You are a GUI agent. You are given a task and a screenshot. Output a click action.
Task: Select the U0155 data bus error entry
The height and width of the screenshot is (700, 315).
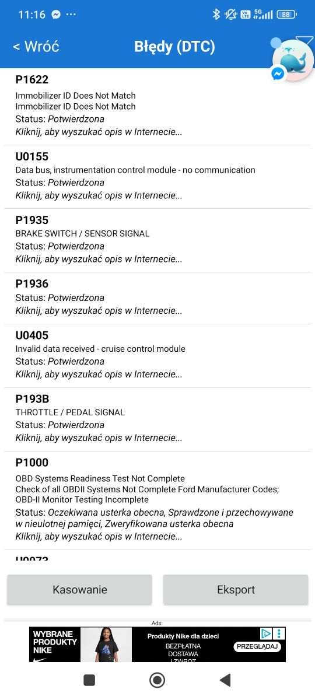(157, 177)
